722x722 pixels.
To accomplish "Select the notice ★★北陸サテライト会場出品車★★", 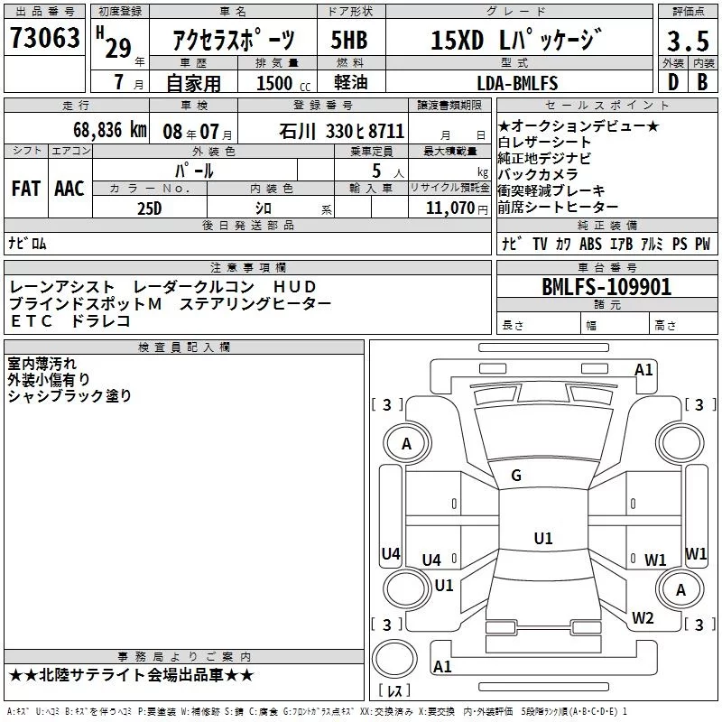I will pos(132,675).
